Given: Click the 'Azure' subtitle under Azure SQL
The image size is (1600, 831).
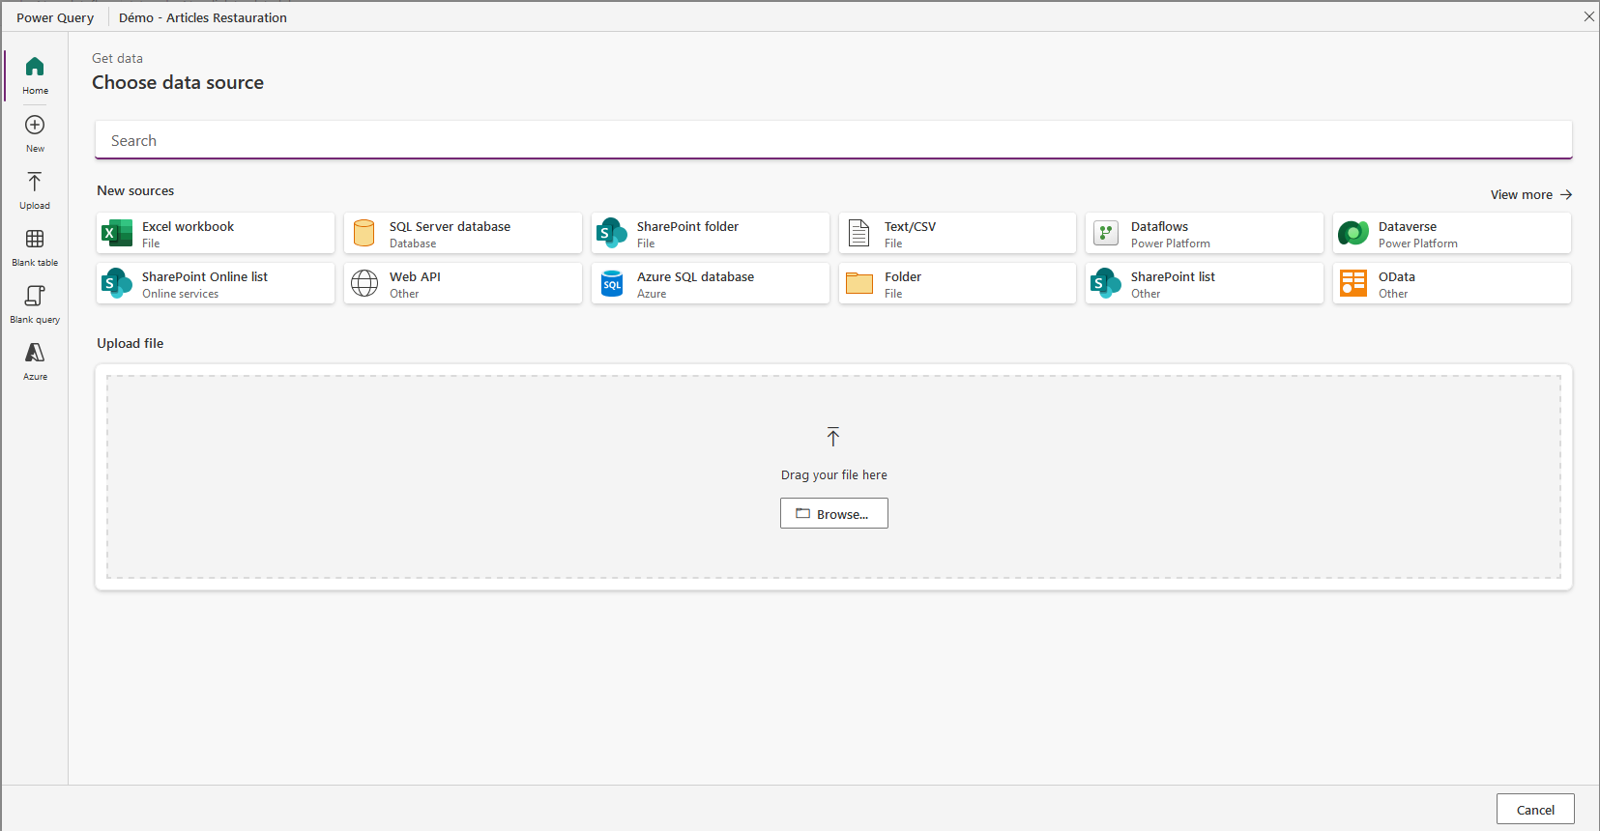Looking at the screenshot, I should (x=652, y=294).
